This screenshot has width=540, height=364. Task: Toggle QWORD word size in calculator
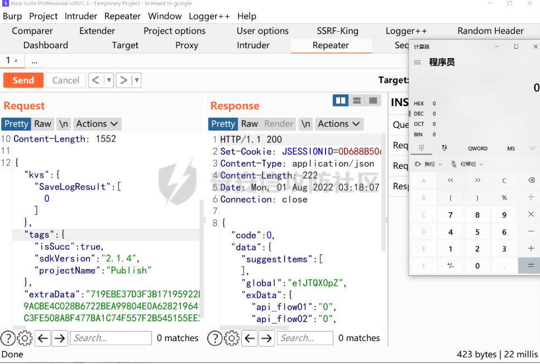(477, 149)
